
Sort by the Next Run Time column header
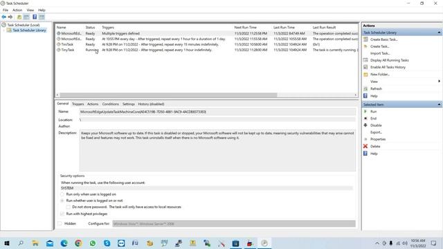(x=246, y=28)
